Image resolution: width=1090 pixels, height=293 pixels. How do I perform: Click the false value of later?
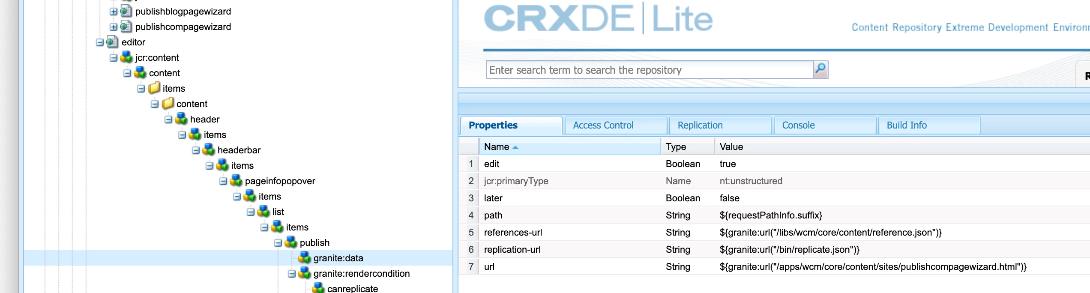pyautogui.click(x=729, y=198)
